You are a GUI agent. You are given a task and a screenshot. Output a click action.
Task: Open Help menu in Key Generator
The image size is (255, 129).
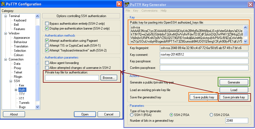tap(164, 11)
